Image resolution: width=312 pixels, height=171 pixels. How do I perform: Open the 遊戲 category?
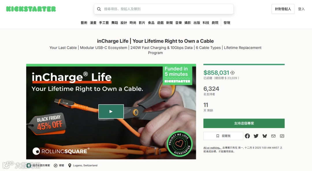point(160,23)
